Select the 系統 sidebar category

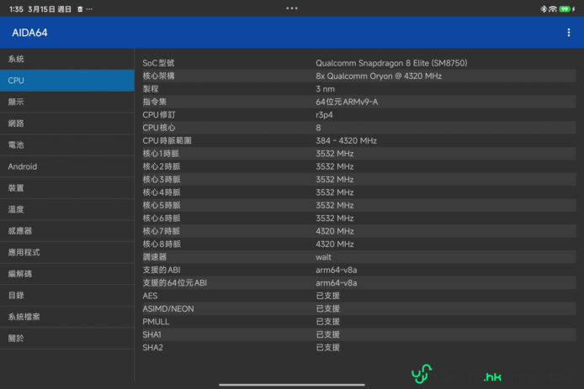[x=16, y=59]
